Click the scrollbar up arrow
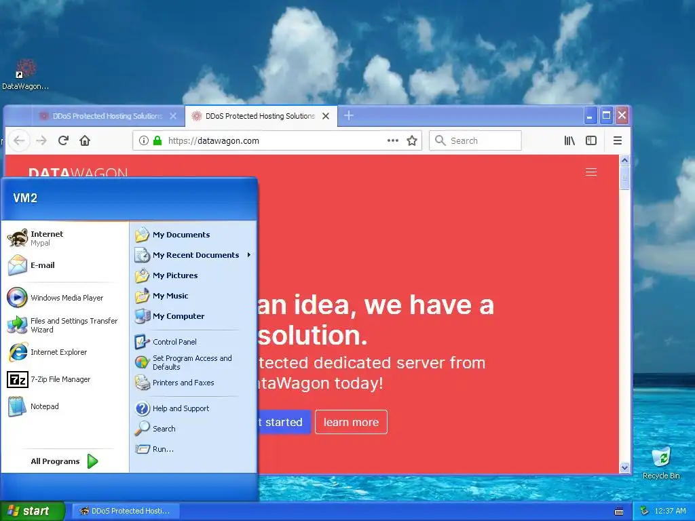Viewport: 695px width, 521px height. (x=624, y=160)
